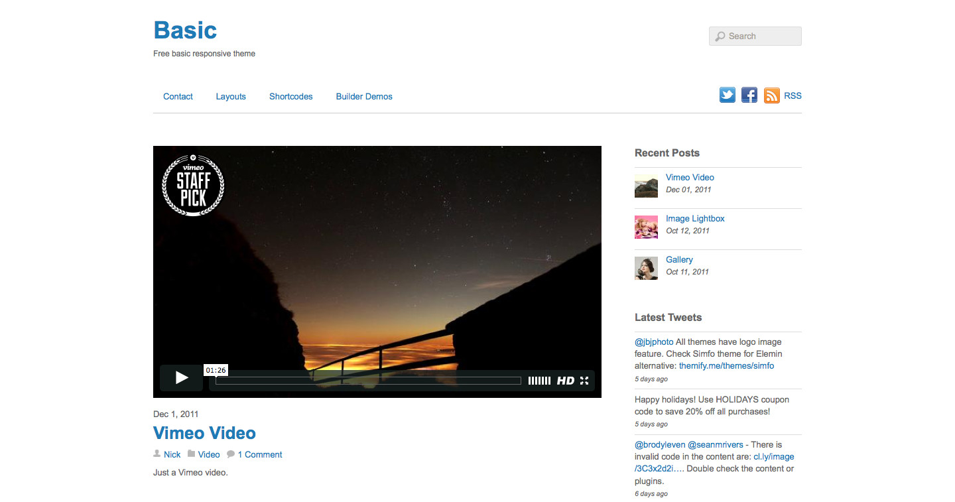Open the Gallery post thumbnail
This screenshot has height=502, width=955.
(646, 268)
